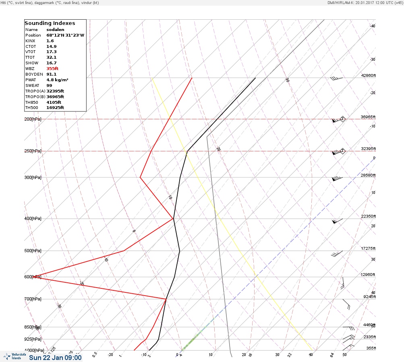The image size is (404, 362).
Task: Click the 1000[hPa] pressure label
Action: coord(34,350)
